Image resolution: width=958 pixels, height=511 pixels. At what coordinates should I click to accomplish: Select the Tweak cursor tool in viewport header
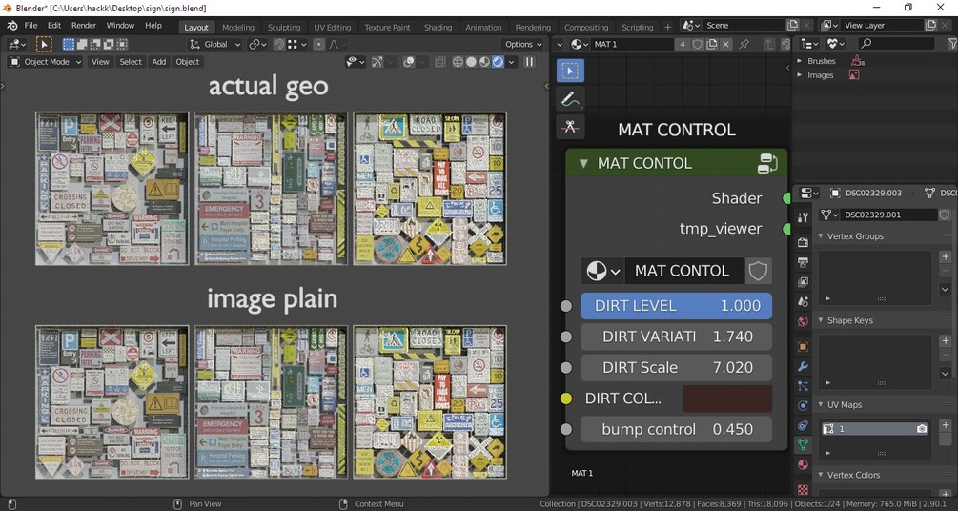(x=44, y=44)
